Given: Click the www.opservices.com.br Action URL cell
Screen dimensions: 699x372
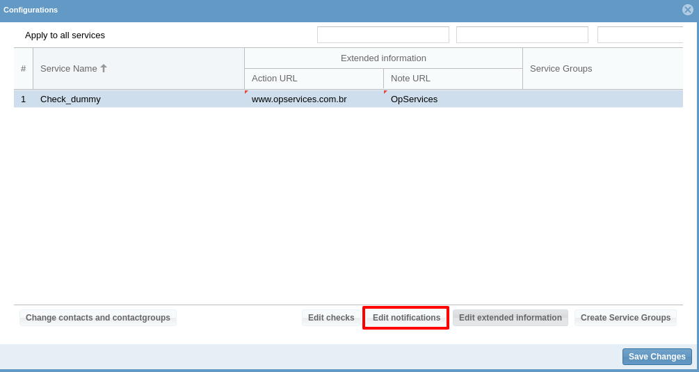Looking at the screenshot, I should (x=299, y=99).
